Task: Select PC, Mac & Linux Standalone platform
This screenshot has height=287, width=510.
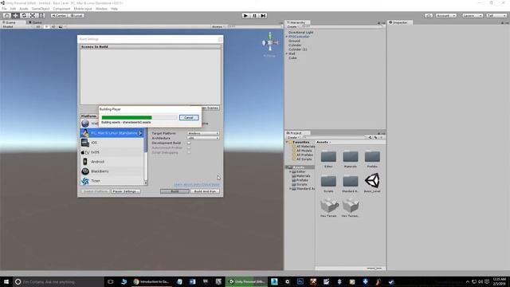Action: tap(112, 133)
